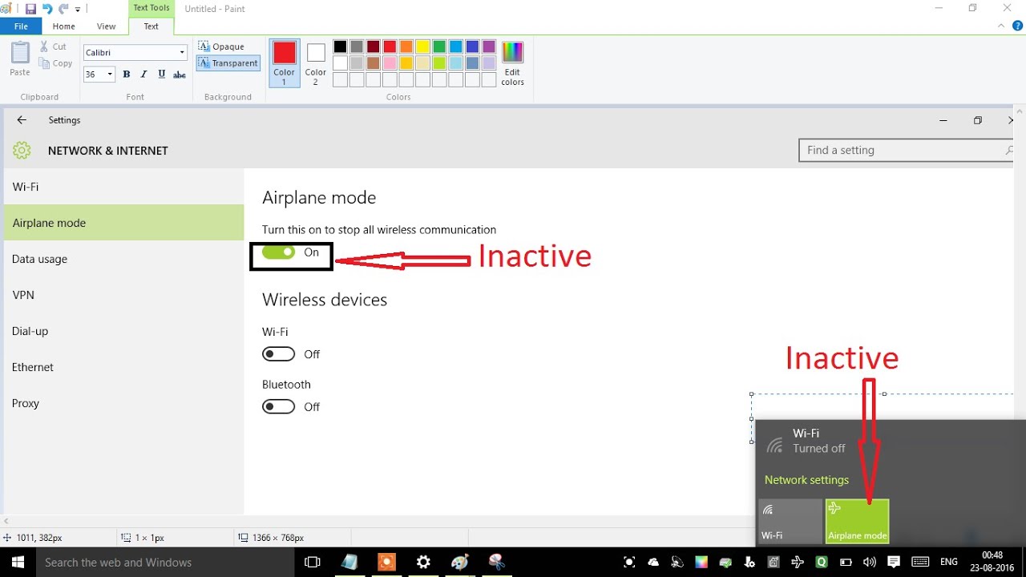Open the Customize Quick Access Toolbar dropdown
The image size is (1026, 577).
click(78, 10)
